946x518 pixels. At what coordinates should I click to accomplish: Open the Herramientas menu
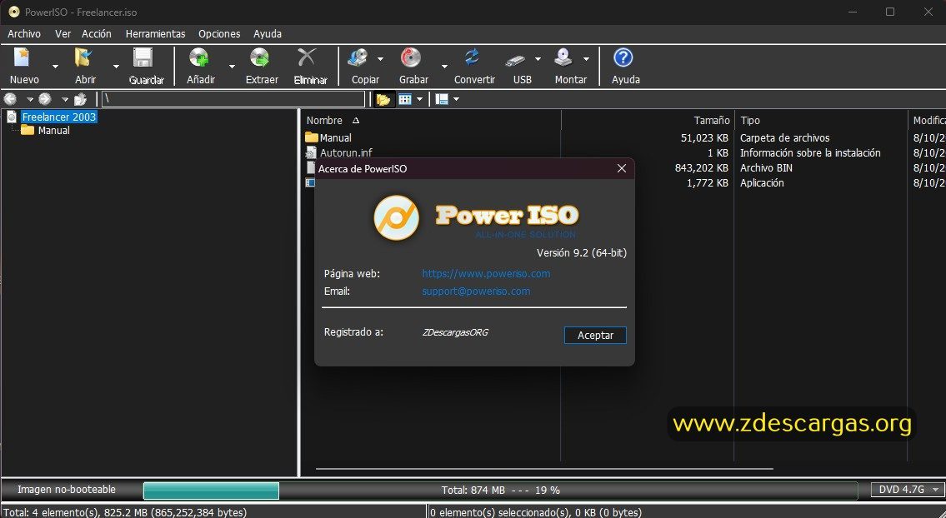[x=156, y=34]
